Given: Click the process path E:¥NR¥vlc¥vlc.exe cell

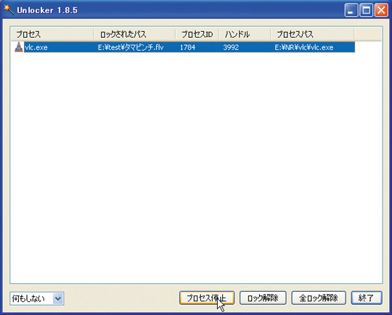Looking at the screenshot, I should pyautogui.click(x=304, y=47).
